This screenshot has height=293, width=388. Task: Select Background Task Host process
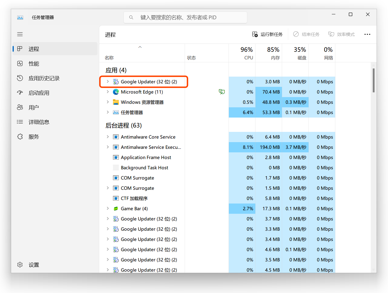pos(144,168)
